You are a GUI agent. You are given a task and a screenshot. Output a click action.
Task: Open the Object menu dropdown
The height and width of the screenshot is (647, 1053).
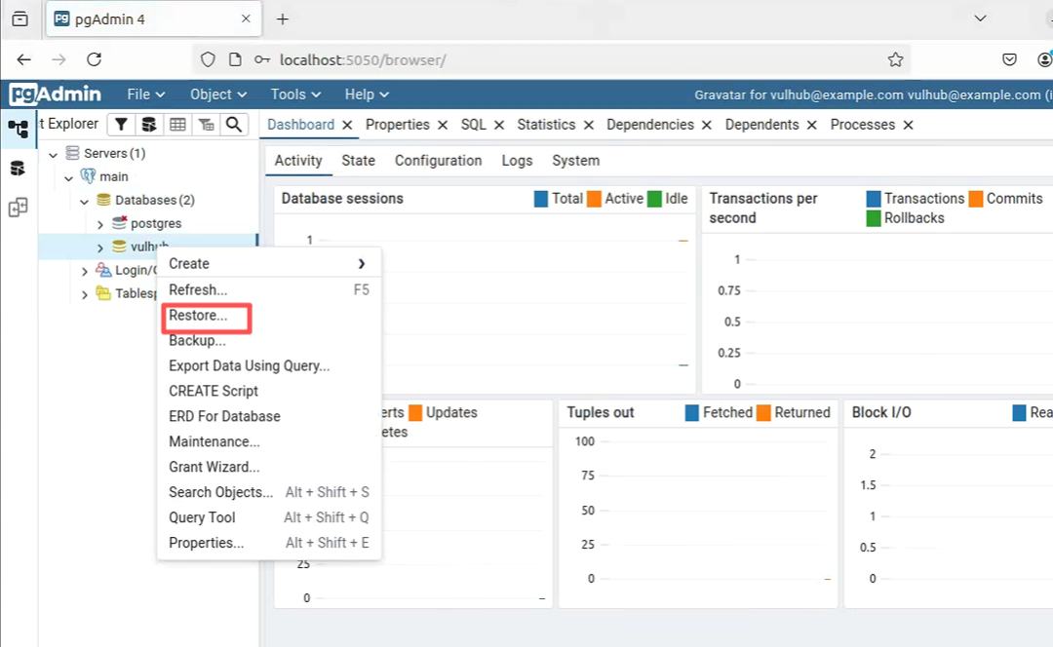(218, 95)
